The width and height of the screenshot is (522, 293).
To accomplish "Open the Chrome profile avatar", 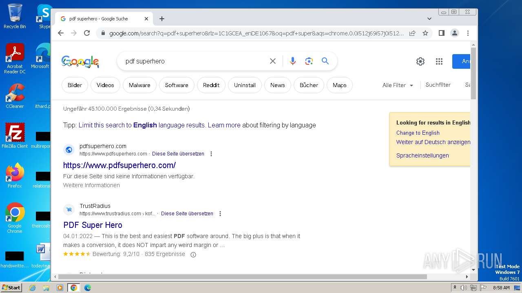I will pos(455,33).
